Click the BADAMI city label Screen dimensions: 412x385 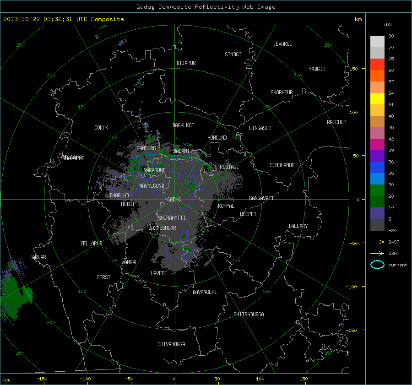click(181, 151)
